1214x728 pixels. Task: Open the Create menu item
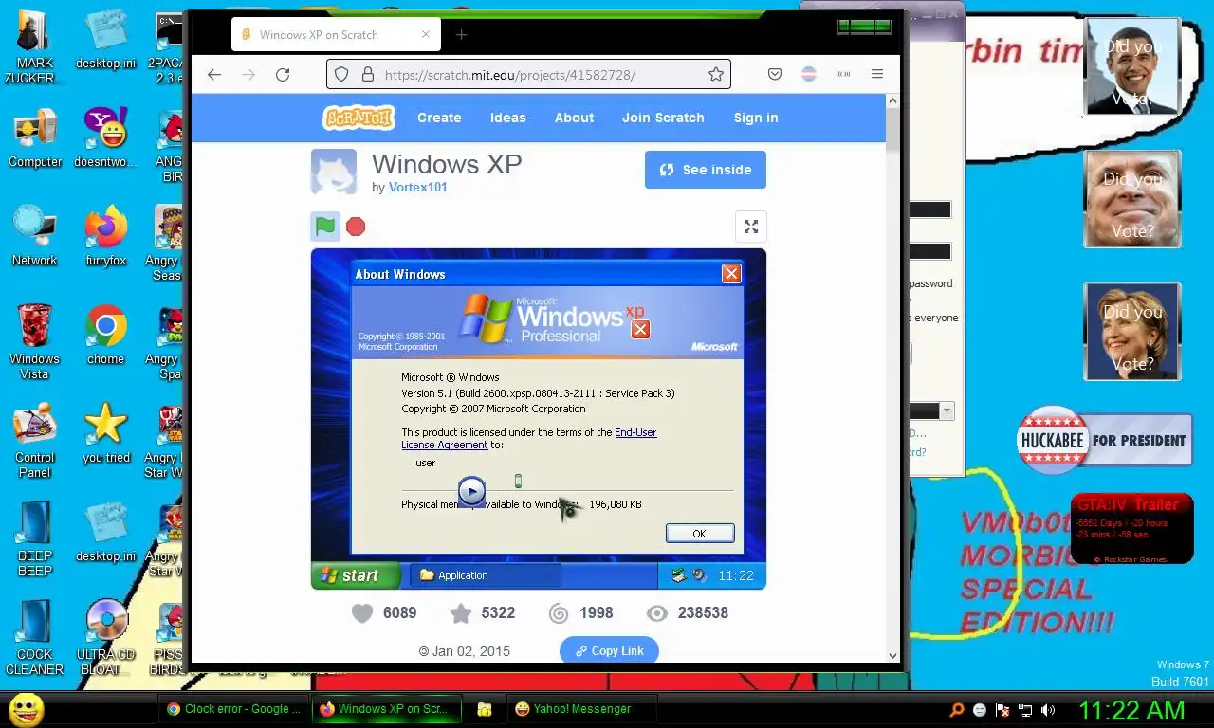click(x=439, y=118)
